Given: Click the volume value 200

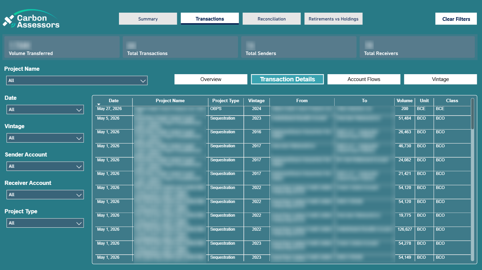Looking at the screenshot, I should click(405, 109).
